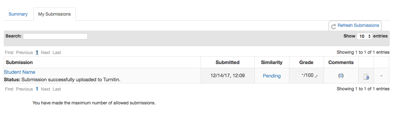Focus the Search input field
The width and height of the screenshot is (401, 120).
[x=55, y=36]
